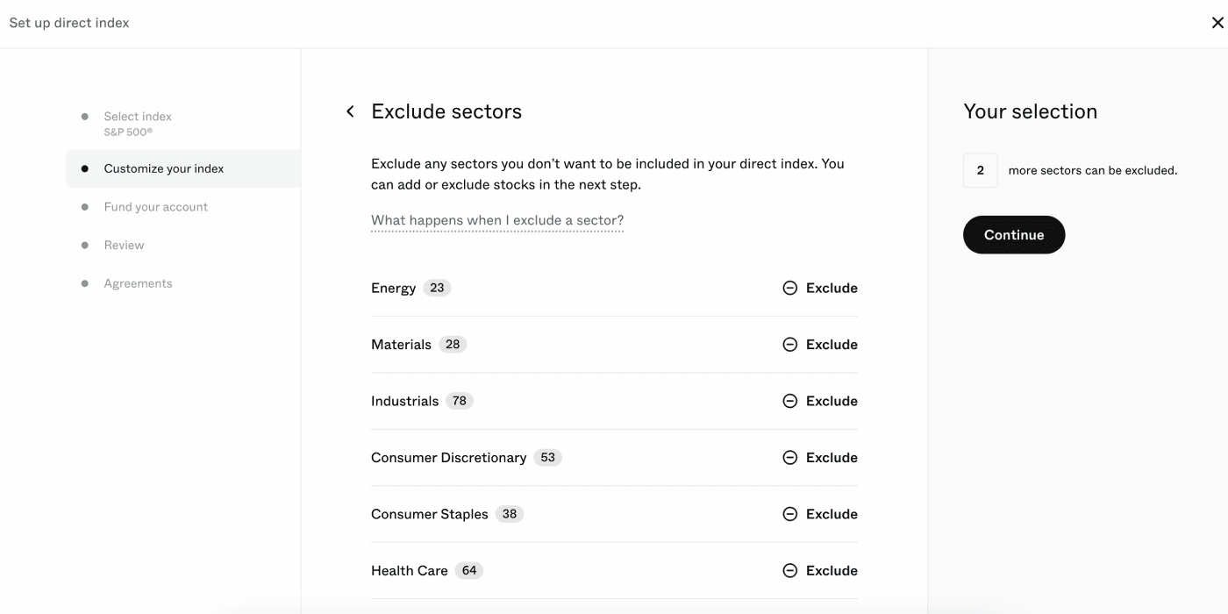Click the Energy stock count badge 23

pyautogui.click(x=437, y=288)
